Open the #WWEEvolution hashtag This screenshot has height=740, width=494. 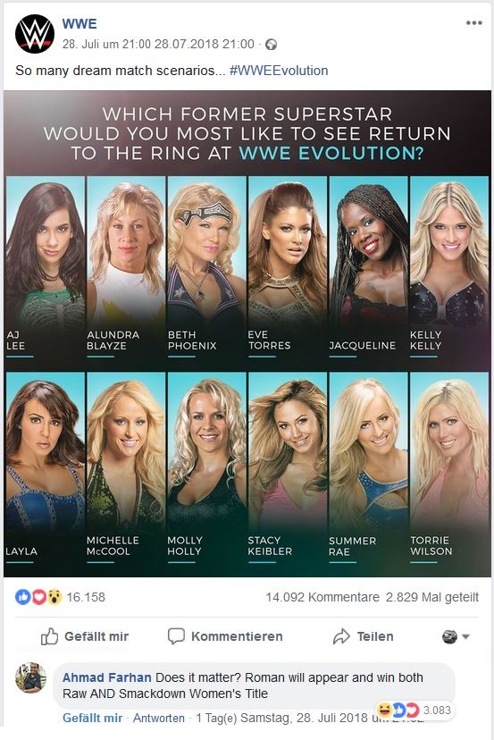(x=279, y=71)
